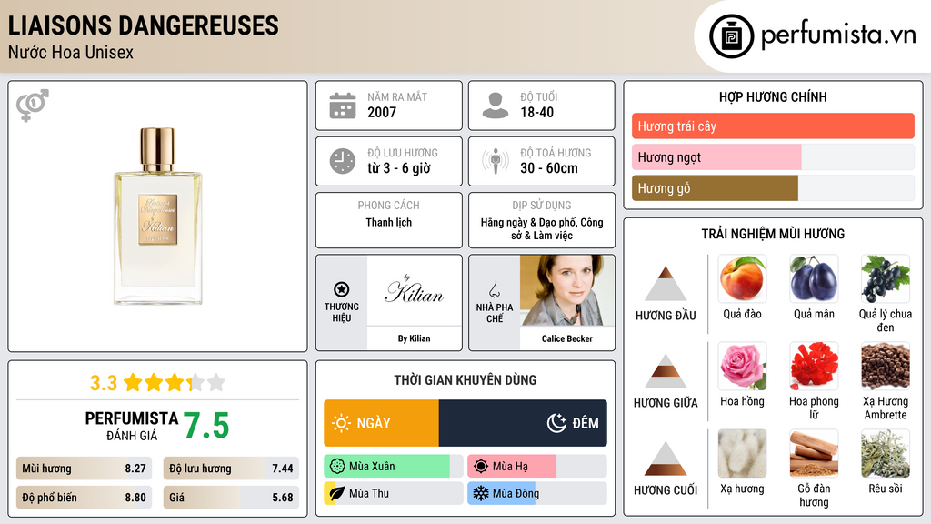Click the calendar icon beside Năm Ra Mắt
931x524 pixels.
[342, 106]
